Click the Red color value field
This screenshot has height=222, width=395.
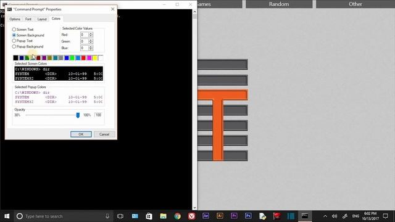pos(85,35)
